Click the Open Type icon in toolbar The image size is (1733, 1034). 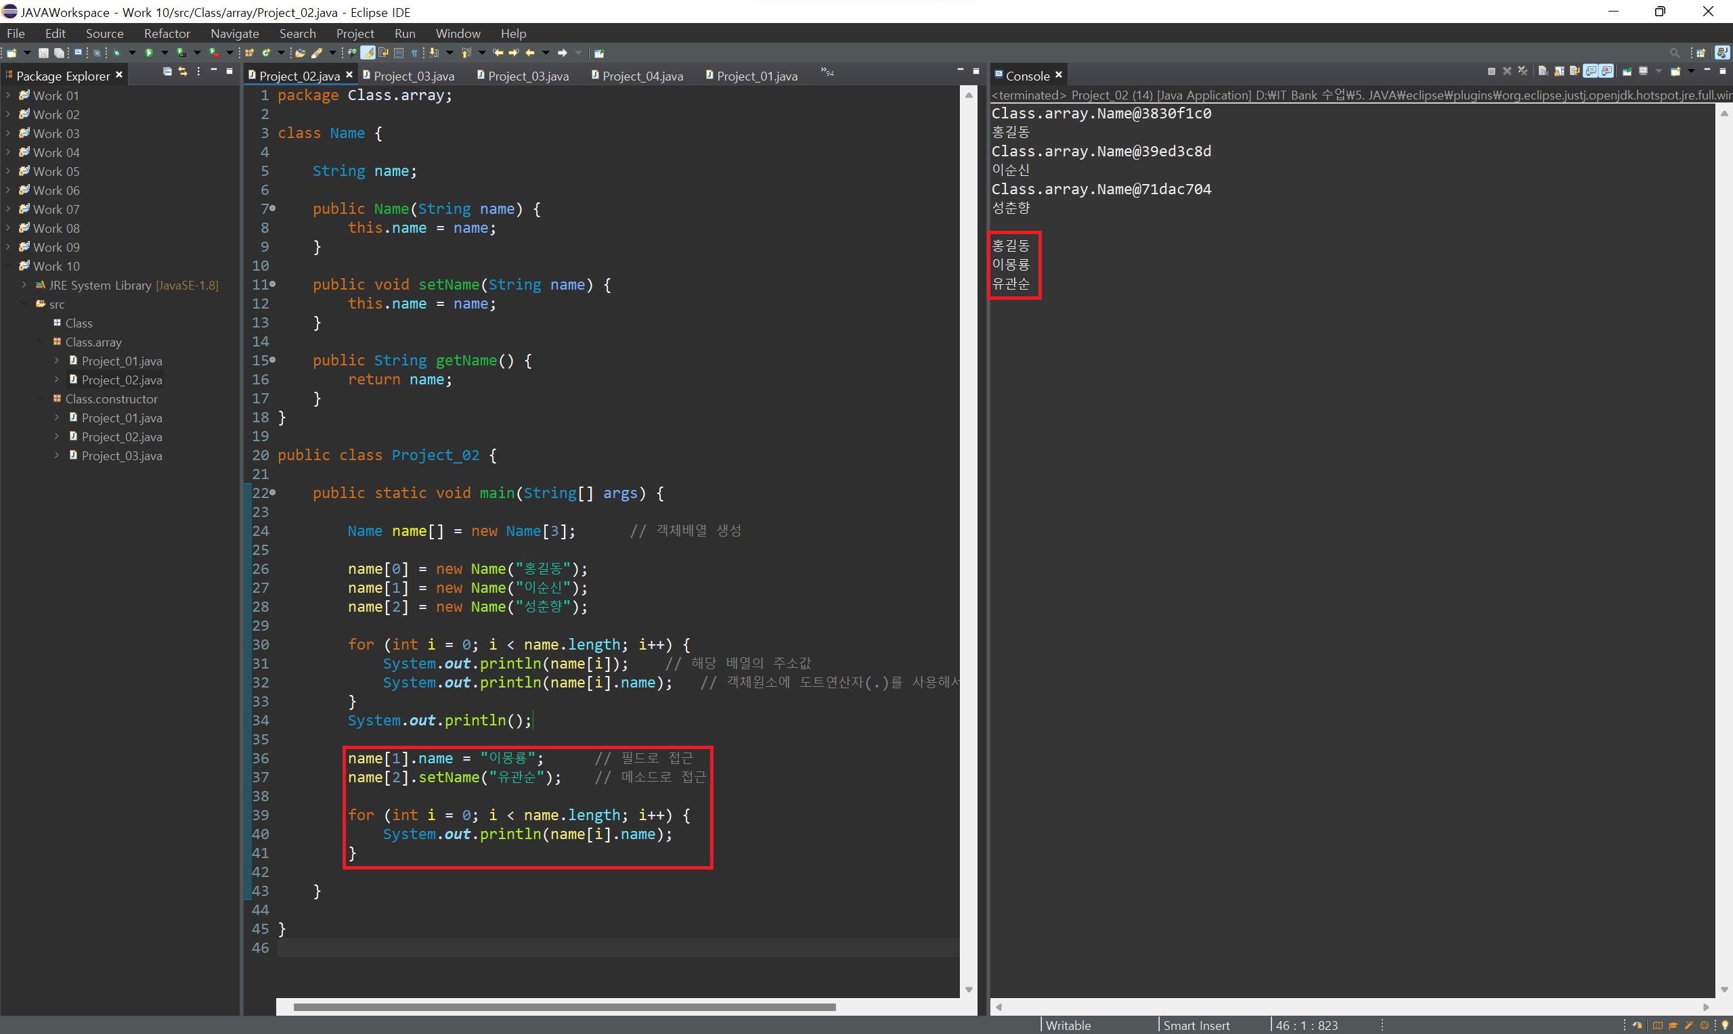(301, 53)
